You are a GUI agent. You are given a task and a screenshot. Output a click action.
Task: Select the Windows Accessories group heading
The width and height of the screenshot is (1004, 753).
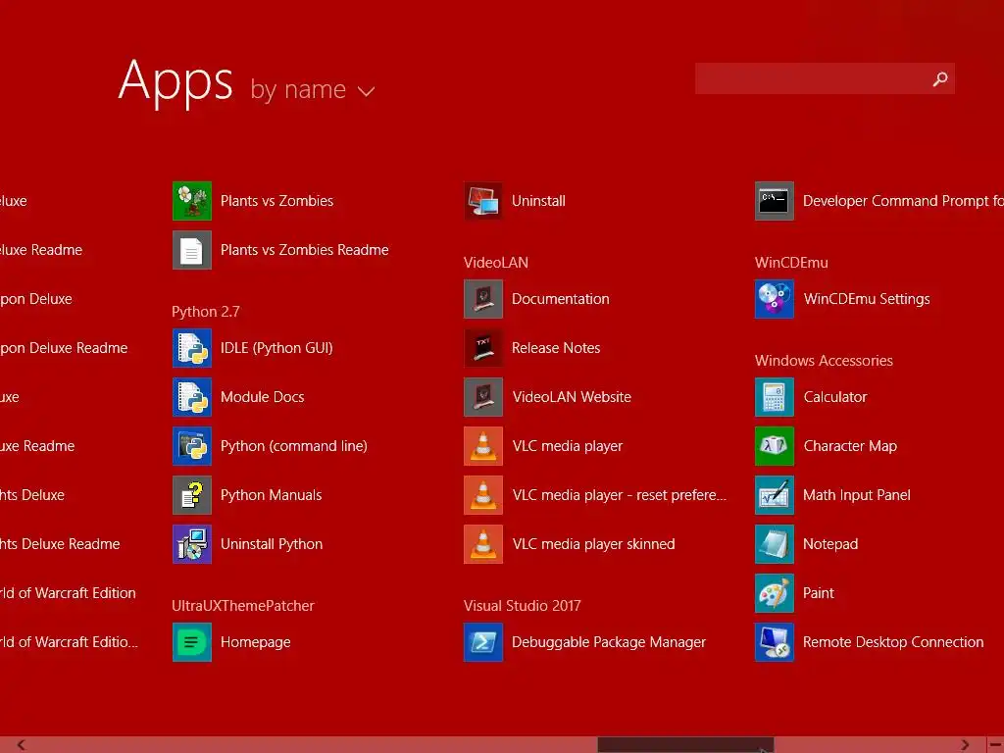coord(824,361)
